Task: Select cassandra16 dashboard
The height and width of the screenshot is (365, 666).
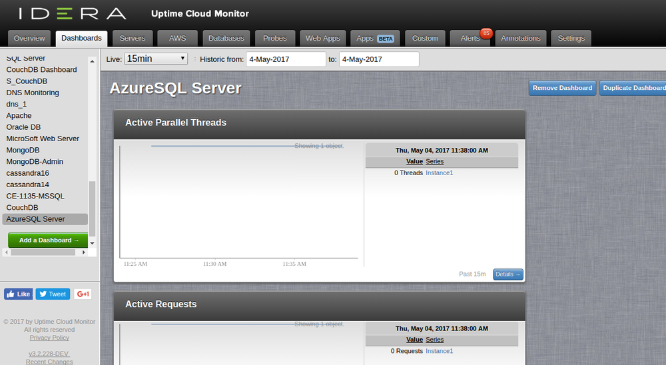Action: pos(27,173)
